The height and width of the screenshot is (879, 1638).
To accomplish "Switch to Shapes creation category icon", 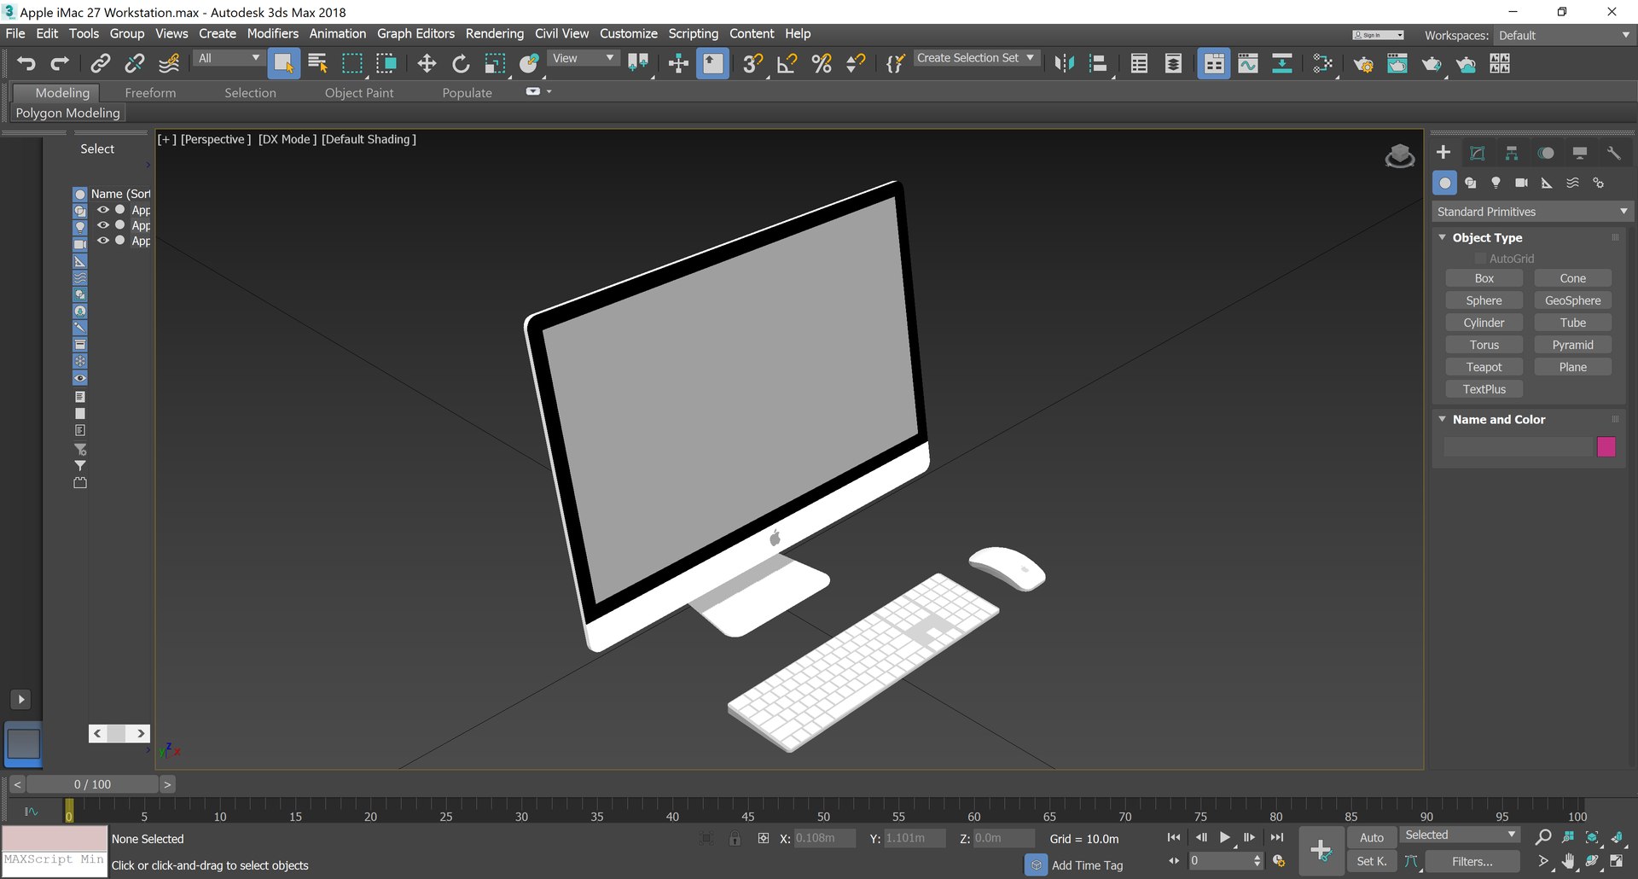I will 1470,183.
